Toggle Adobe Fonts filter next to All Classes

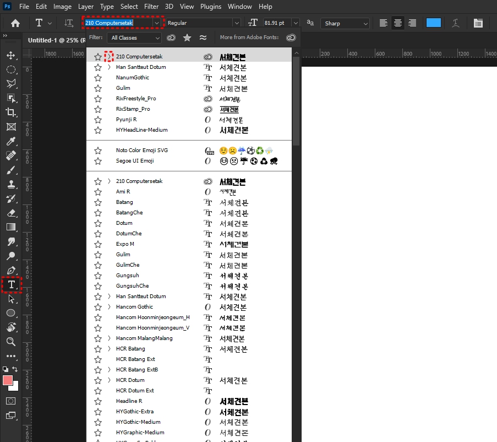tap(171, 38)
